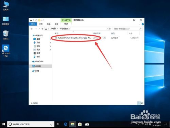
Task: Switch to the 共享 ribbon tab
Action: (49, 24)
